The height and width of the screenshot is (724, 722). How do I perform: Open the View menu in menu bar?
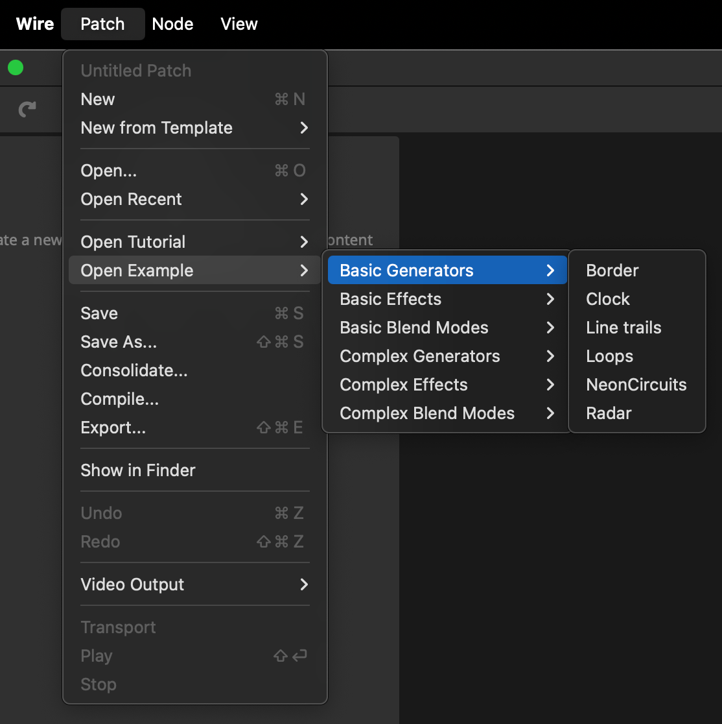[239, 24]
